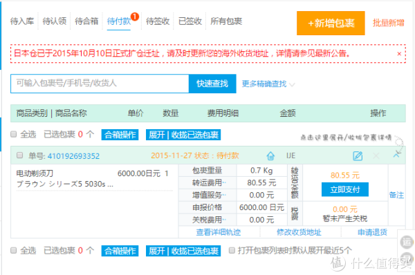
Task: Open the 所有包裹 tab
Action: point(226,21)
